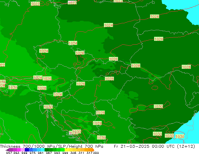Click the orange arrow tip ending the legend

[94, 150]
